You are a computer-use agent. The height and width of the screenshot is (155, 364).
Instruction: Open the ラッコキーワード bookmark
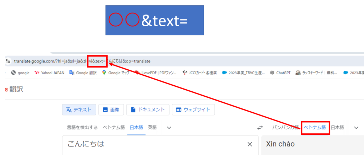pos(316,73)
